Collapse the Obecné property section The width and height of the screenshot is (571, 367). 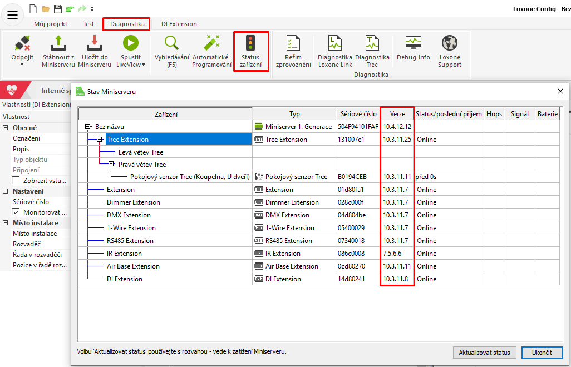[6, 128]
